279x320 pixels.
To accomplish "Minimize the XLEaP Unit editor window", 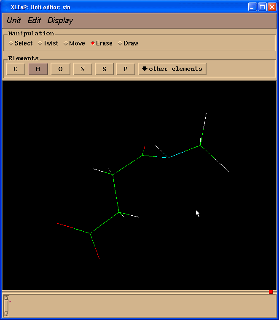I will [252, 7].
